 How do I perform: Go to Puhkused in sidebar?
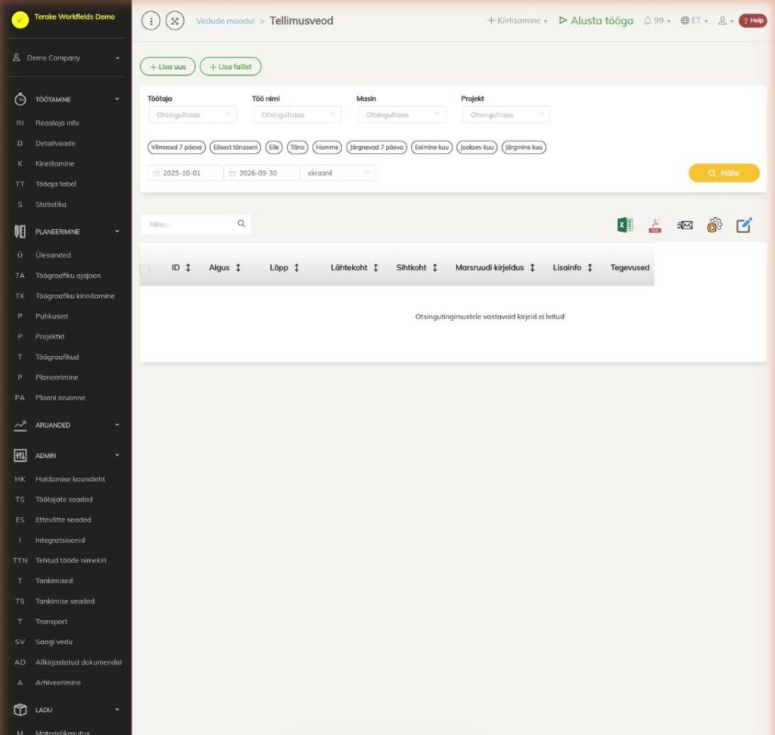[51, 316]
